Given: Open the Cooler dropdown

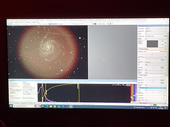Looking at the screenshot, I should coord(156,90).
